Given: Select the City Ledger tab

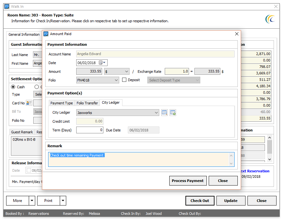Looking at the screenshot, I should pos(110,102).
